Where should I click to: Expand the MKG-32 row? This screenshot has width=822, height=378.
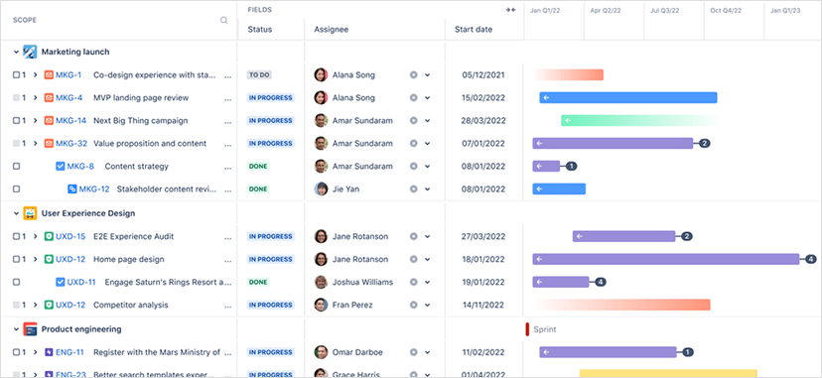[35, 144]
